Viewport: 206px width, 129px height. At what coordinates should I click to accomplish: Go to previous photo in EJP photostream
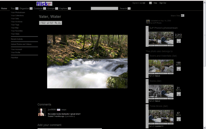point(151,45)
